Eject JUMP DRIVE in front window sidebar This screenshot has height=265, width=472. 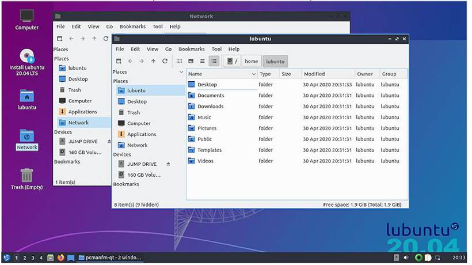(x=168, y=164)
